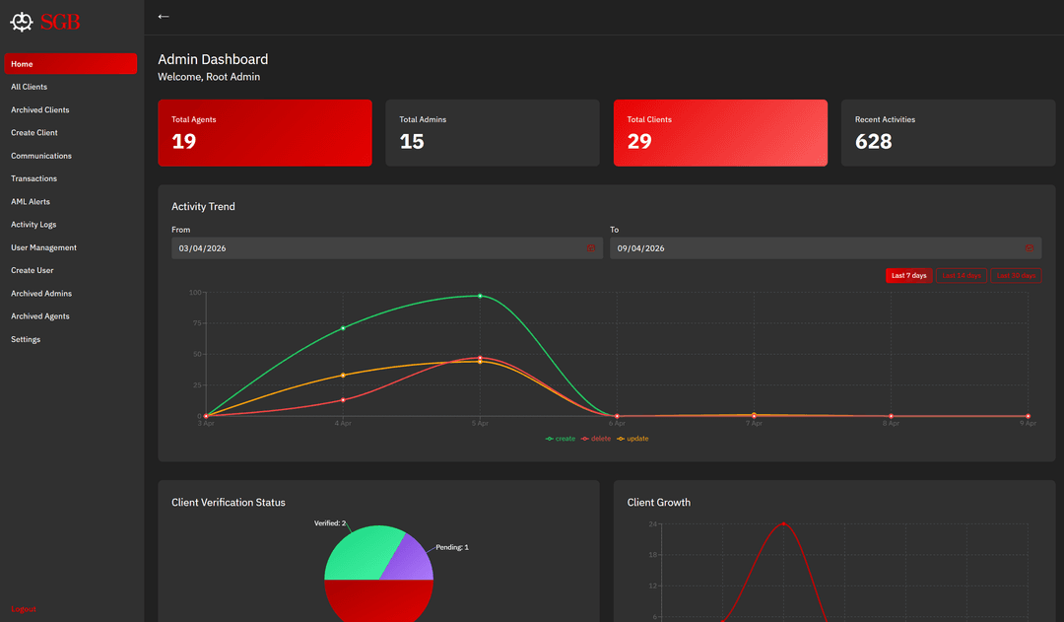Show Activity Logs
The image size is (1064, 622).
(x=33, y=225)
